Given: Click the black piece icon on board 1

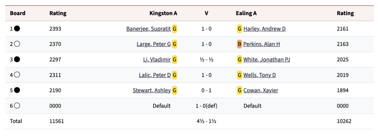Looking at the screenshot, I should point(17,29).
